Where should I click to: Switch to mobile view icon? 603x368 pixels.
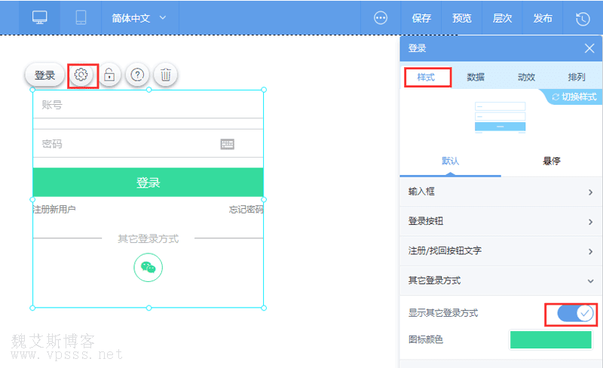tap(81, 18)
